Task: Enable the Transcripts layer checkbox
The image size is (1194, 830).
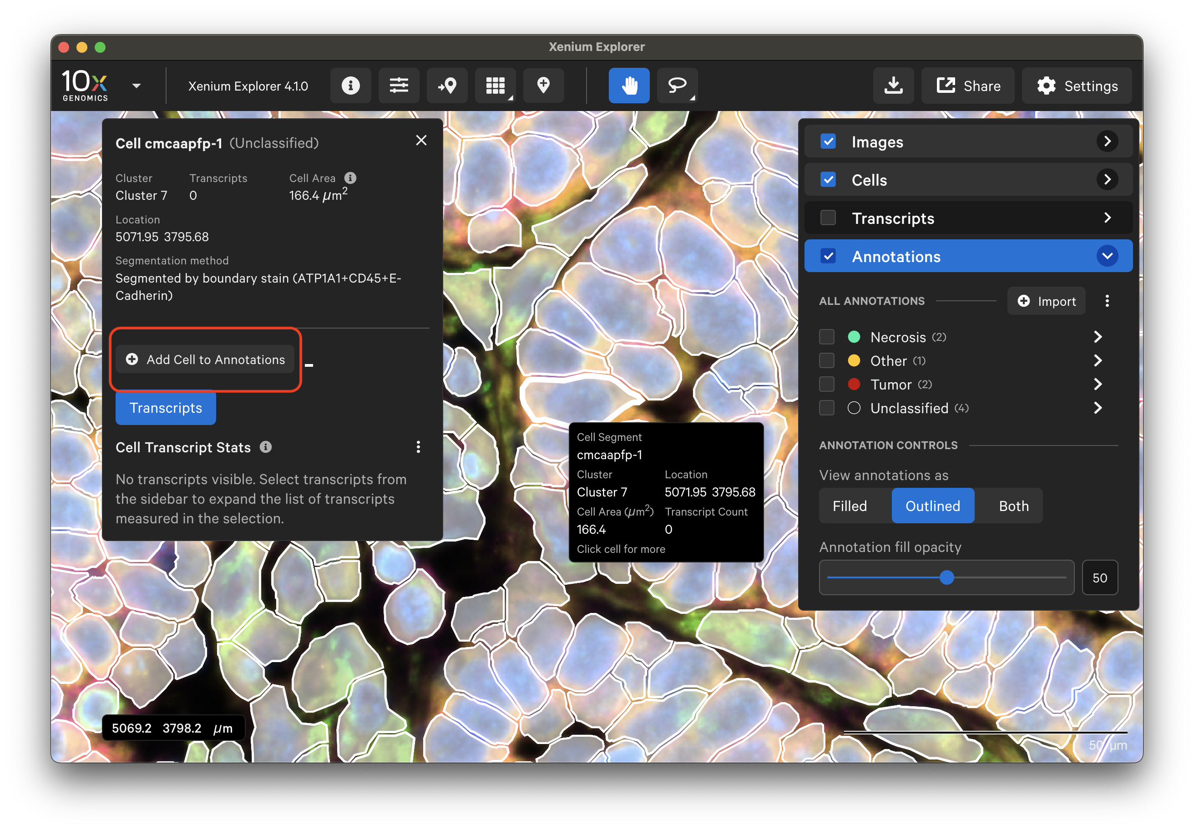Action: [x=827, y=218]
